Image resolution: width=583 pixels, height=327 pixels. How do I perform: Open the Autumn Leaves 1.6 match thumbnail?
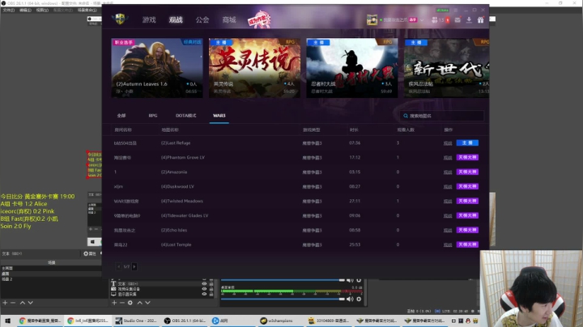[157, 68]
